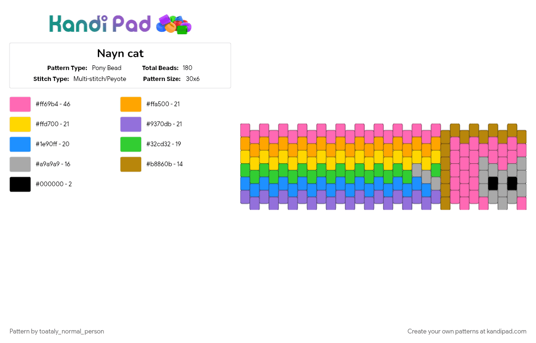Screen dimensions: 536x343
Task: Select the yellow #ffd700 color swatch
Action: (20, 124)
